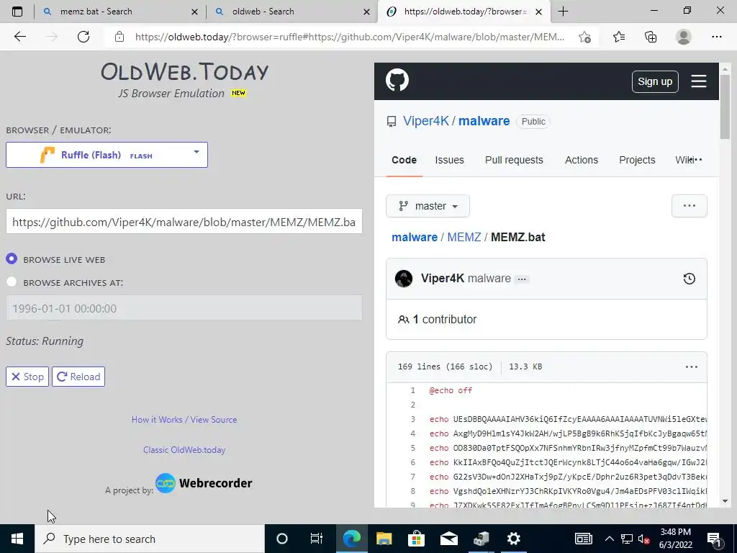Open the taskbar clock showing 3:48 PM

675,539
